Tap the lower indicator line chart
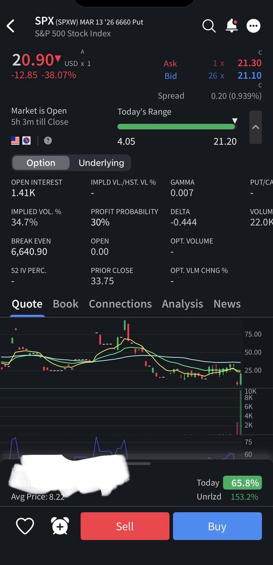Image resolution: width=273 pixels, height=565 pixels. coord(121,447)
